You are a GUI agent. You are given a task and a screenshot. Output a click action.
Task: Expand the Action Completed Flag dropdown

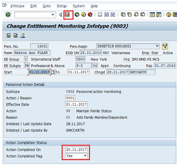[x=85, y=156]
